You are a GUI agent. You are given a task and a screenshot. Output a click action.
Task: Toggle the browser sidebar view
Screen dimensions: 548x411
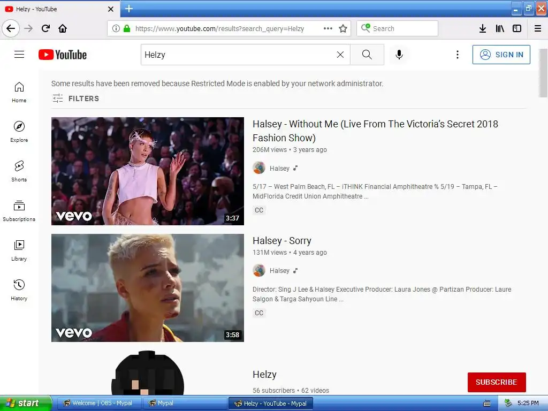point(517,28)
